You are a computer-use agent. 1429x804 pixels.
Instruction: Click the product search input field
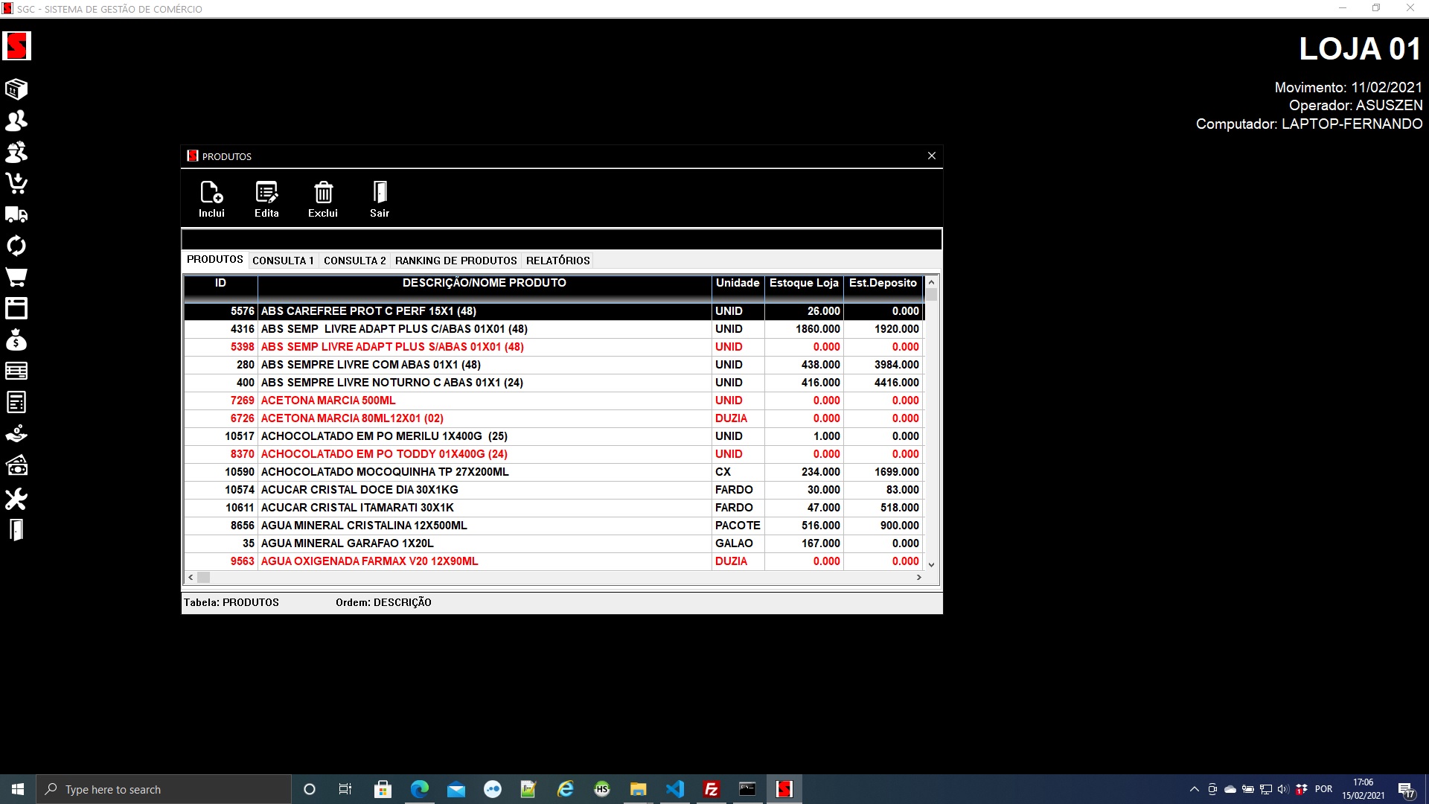click(x=561, y=240)
